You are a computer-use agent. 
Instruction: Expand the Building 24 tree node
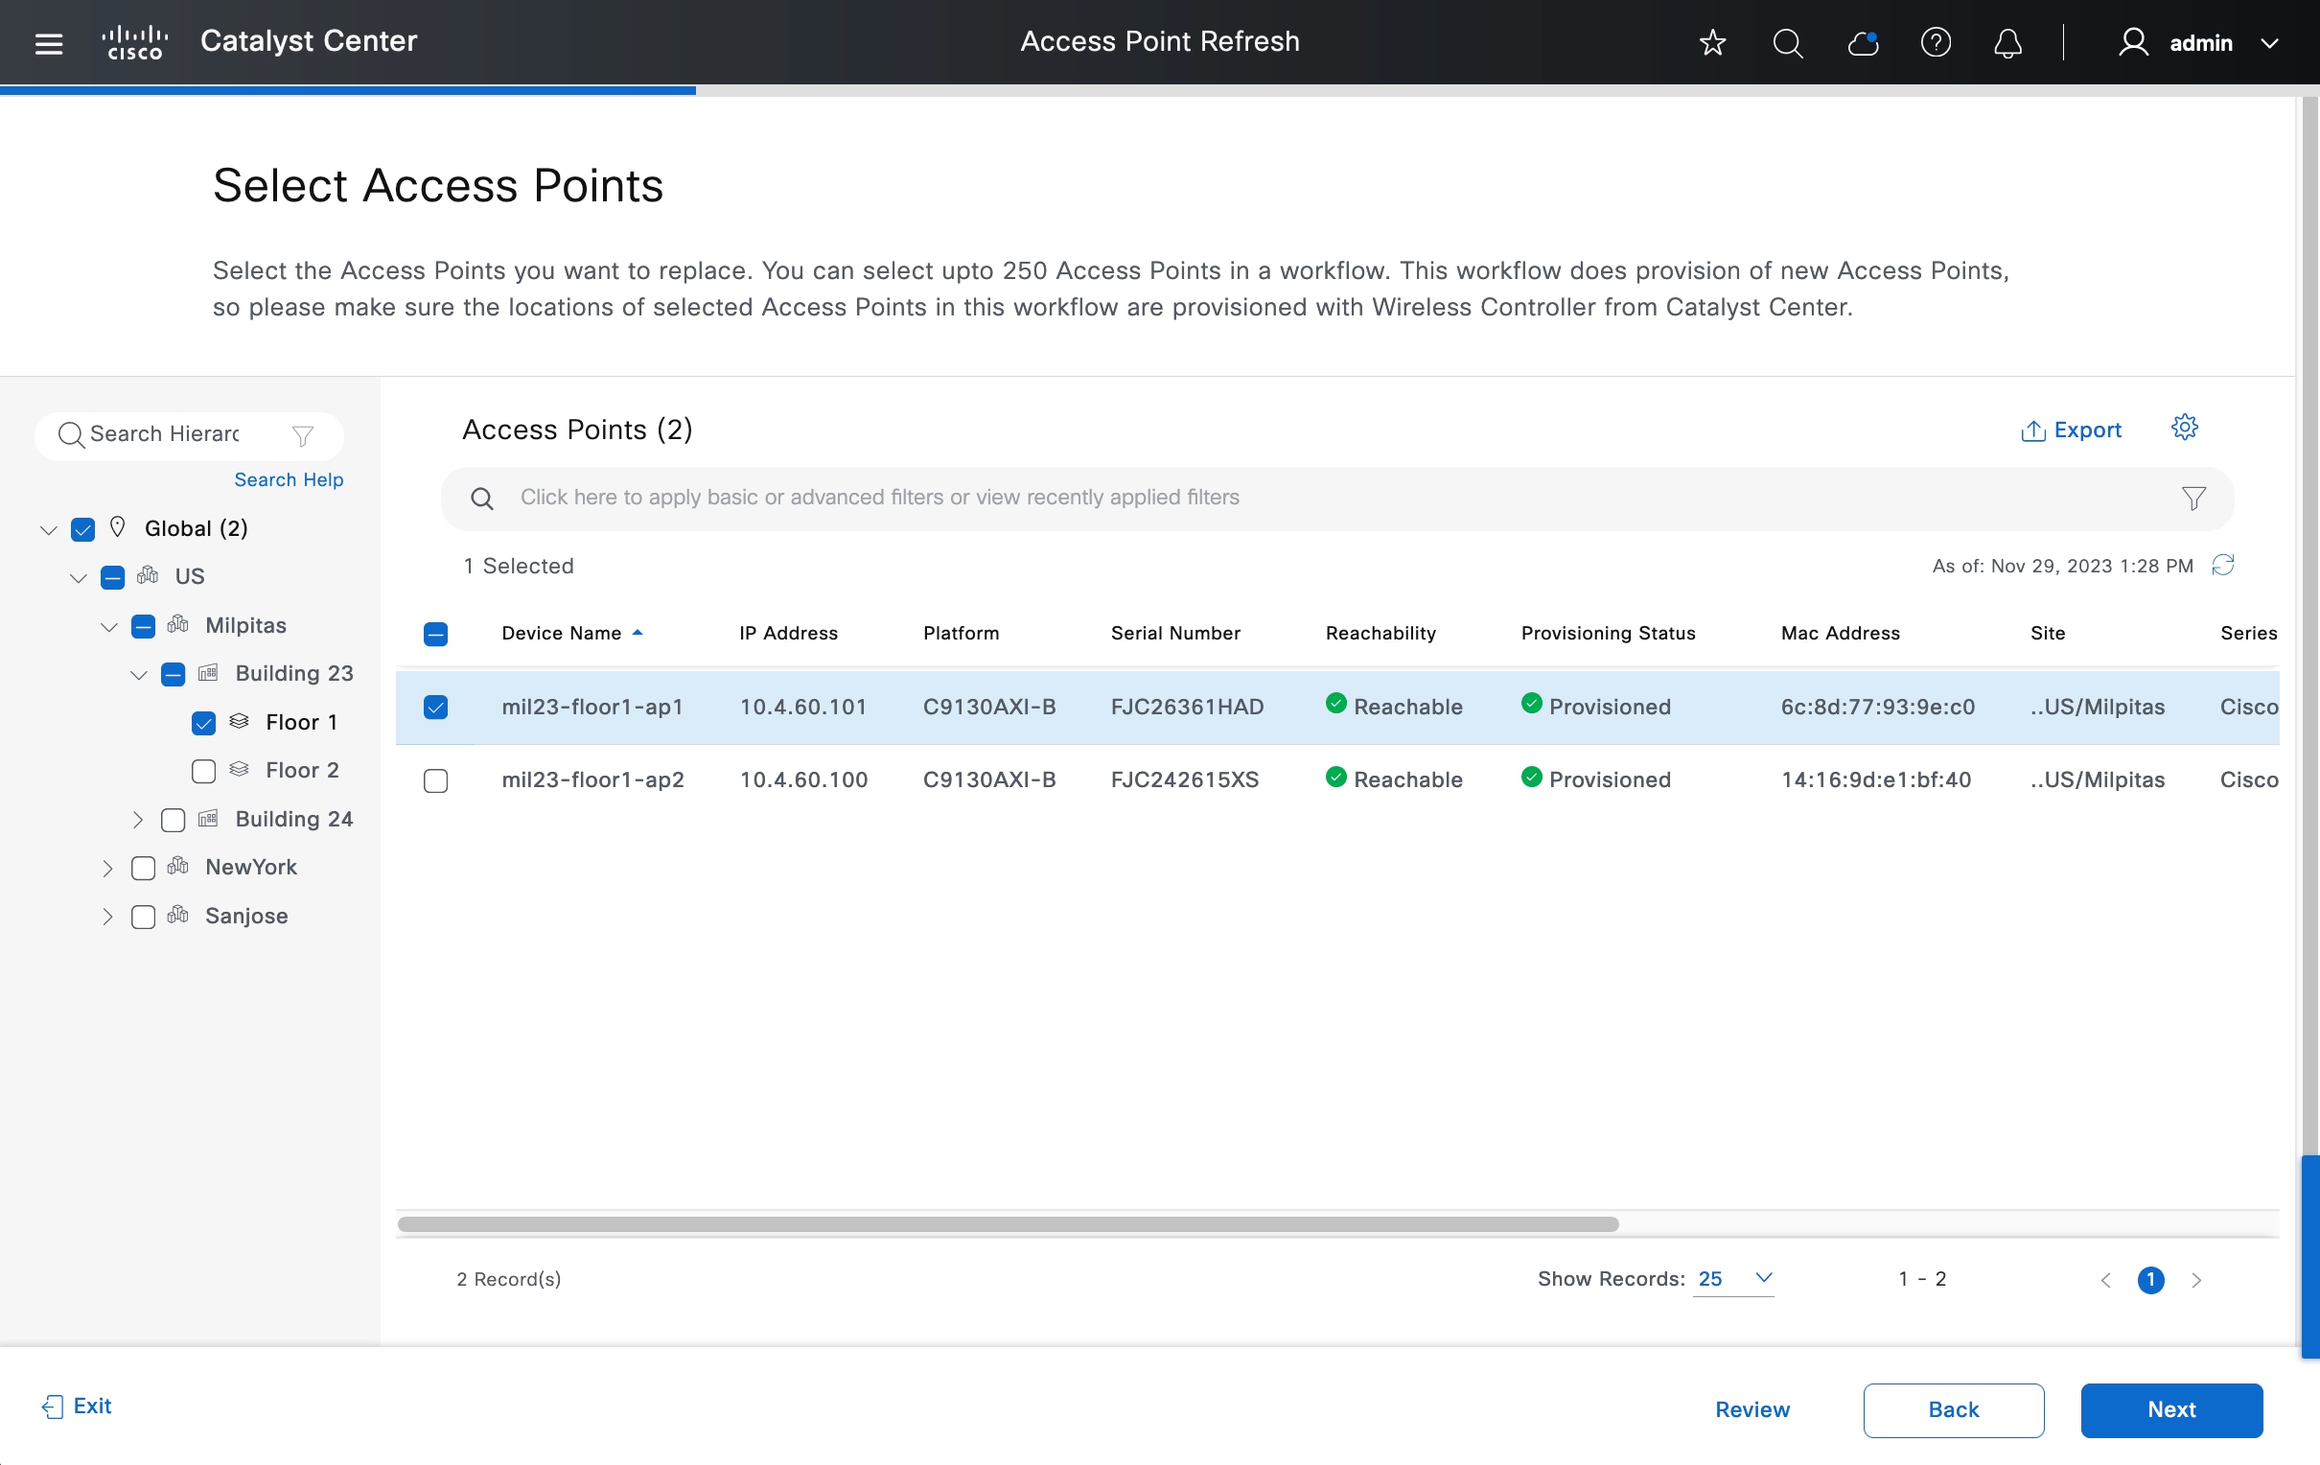138,819
